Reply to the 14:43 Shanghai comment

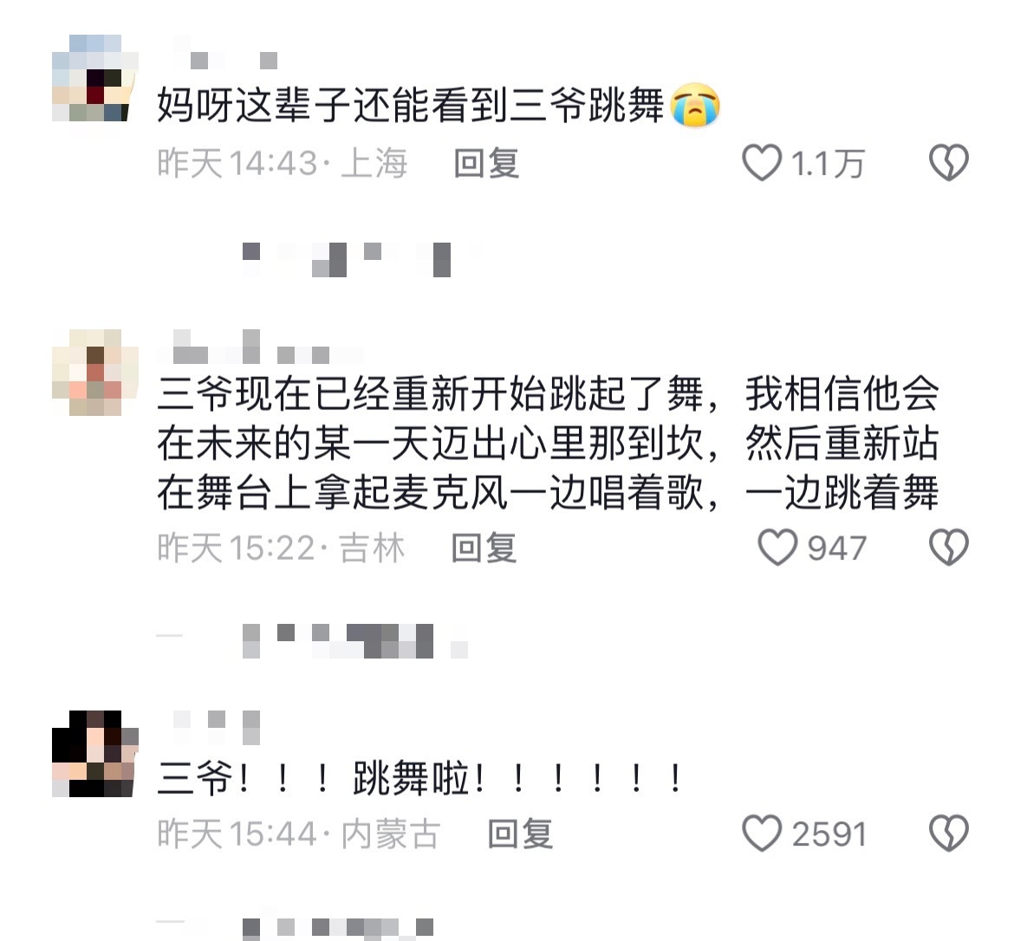point(486,163)
